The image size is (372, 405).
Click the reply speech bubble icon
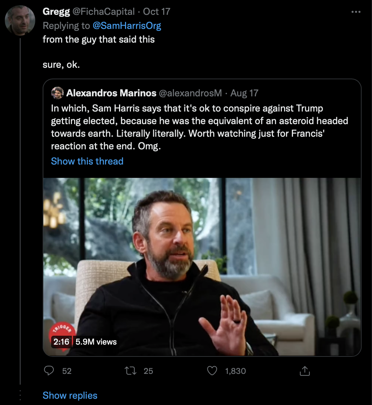tap(49, 371)
